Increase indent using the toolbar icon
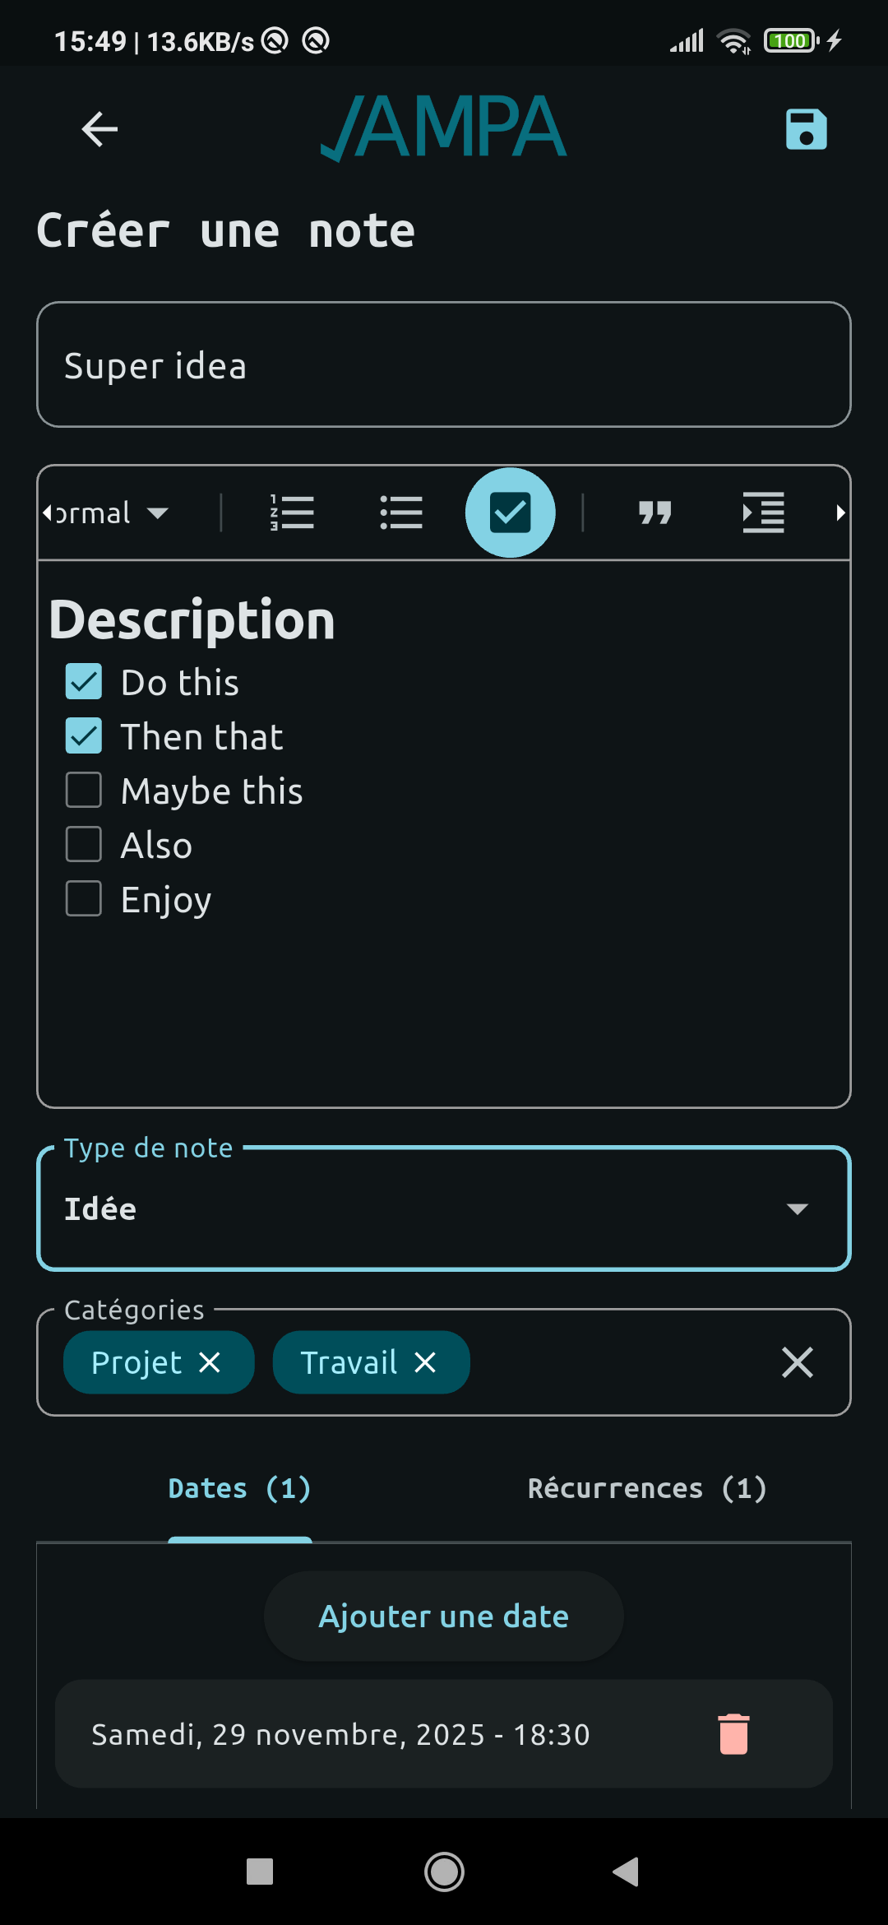Screen dimensions: 888x1925 (763, 513)
